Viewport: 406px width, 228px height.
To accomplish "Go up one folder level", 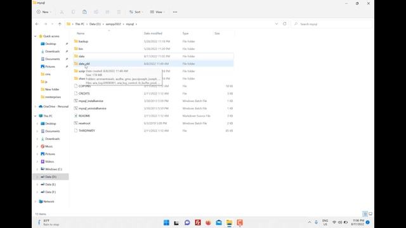I will click(60, 24).
